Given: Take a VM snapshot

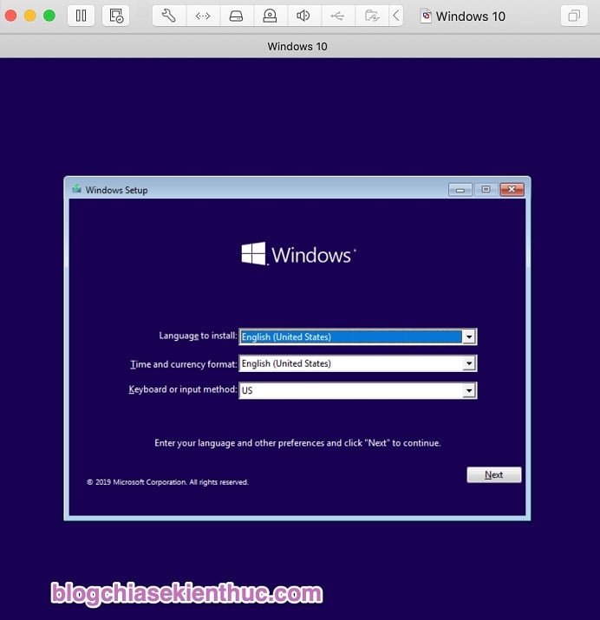Looking at the screenshot, I should 116,16.
